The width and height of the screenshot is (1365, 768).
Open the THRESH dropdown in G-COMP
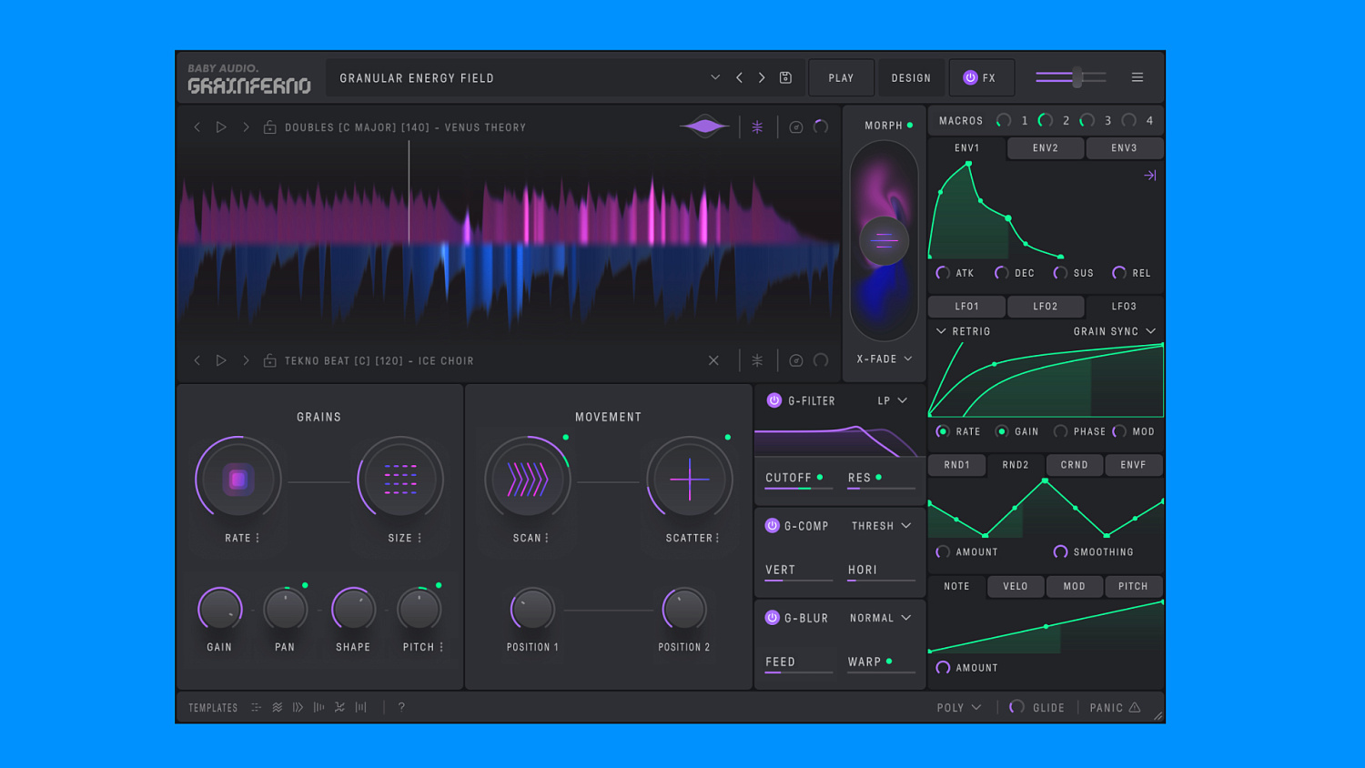[881, 526]
